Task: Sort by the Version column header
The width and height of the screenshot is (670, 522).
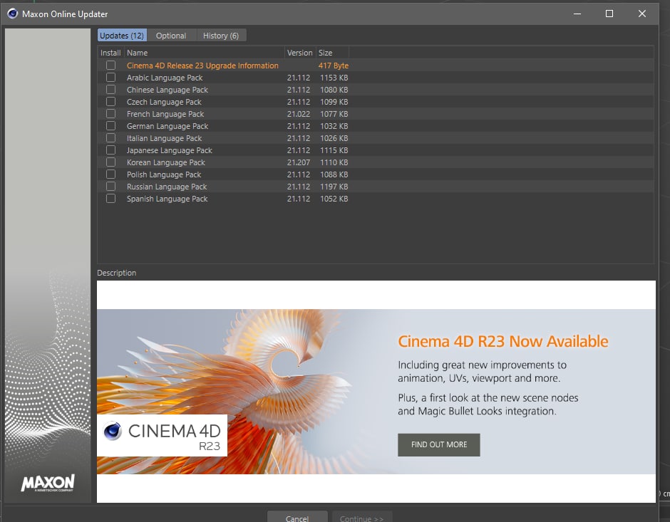Action: coord(300,53)
